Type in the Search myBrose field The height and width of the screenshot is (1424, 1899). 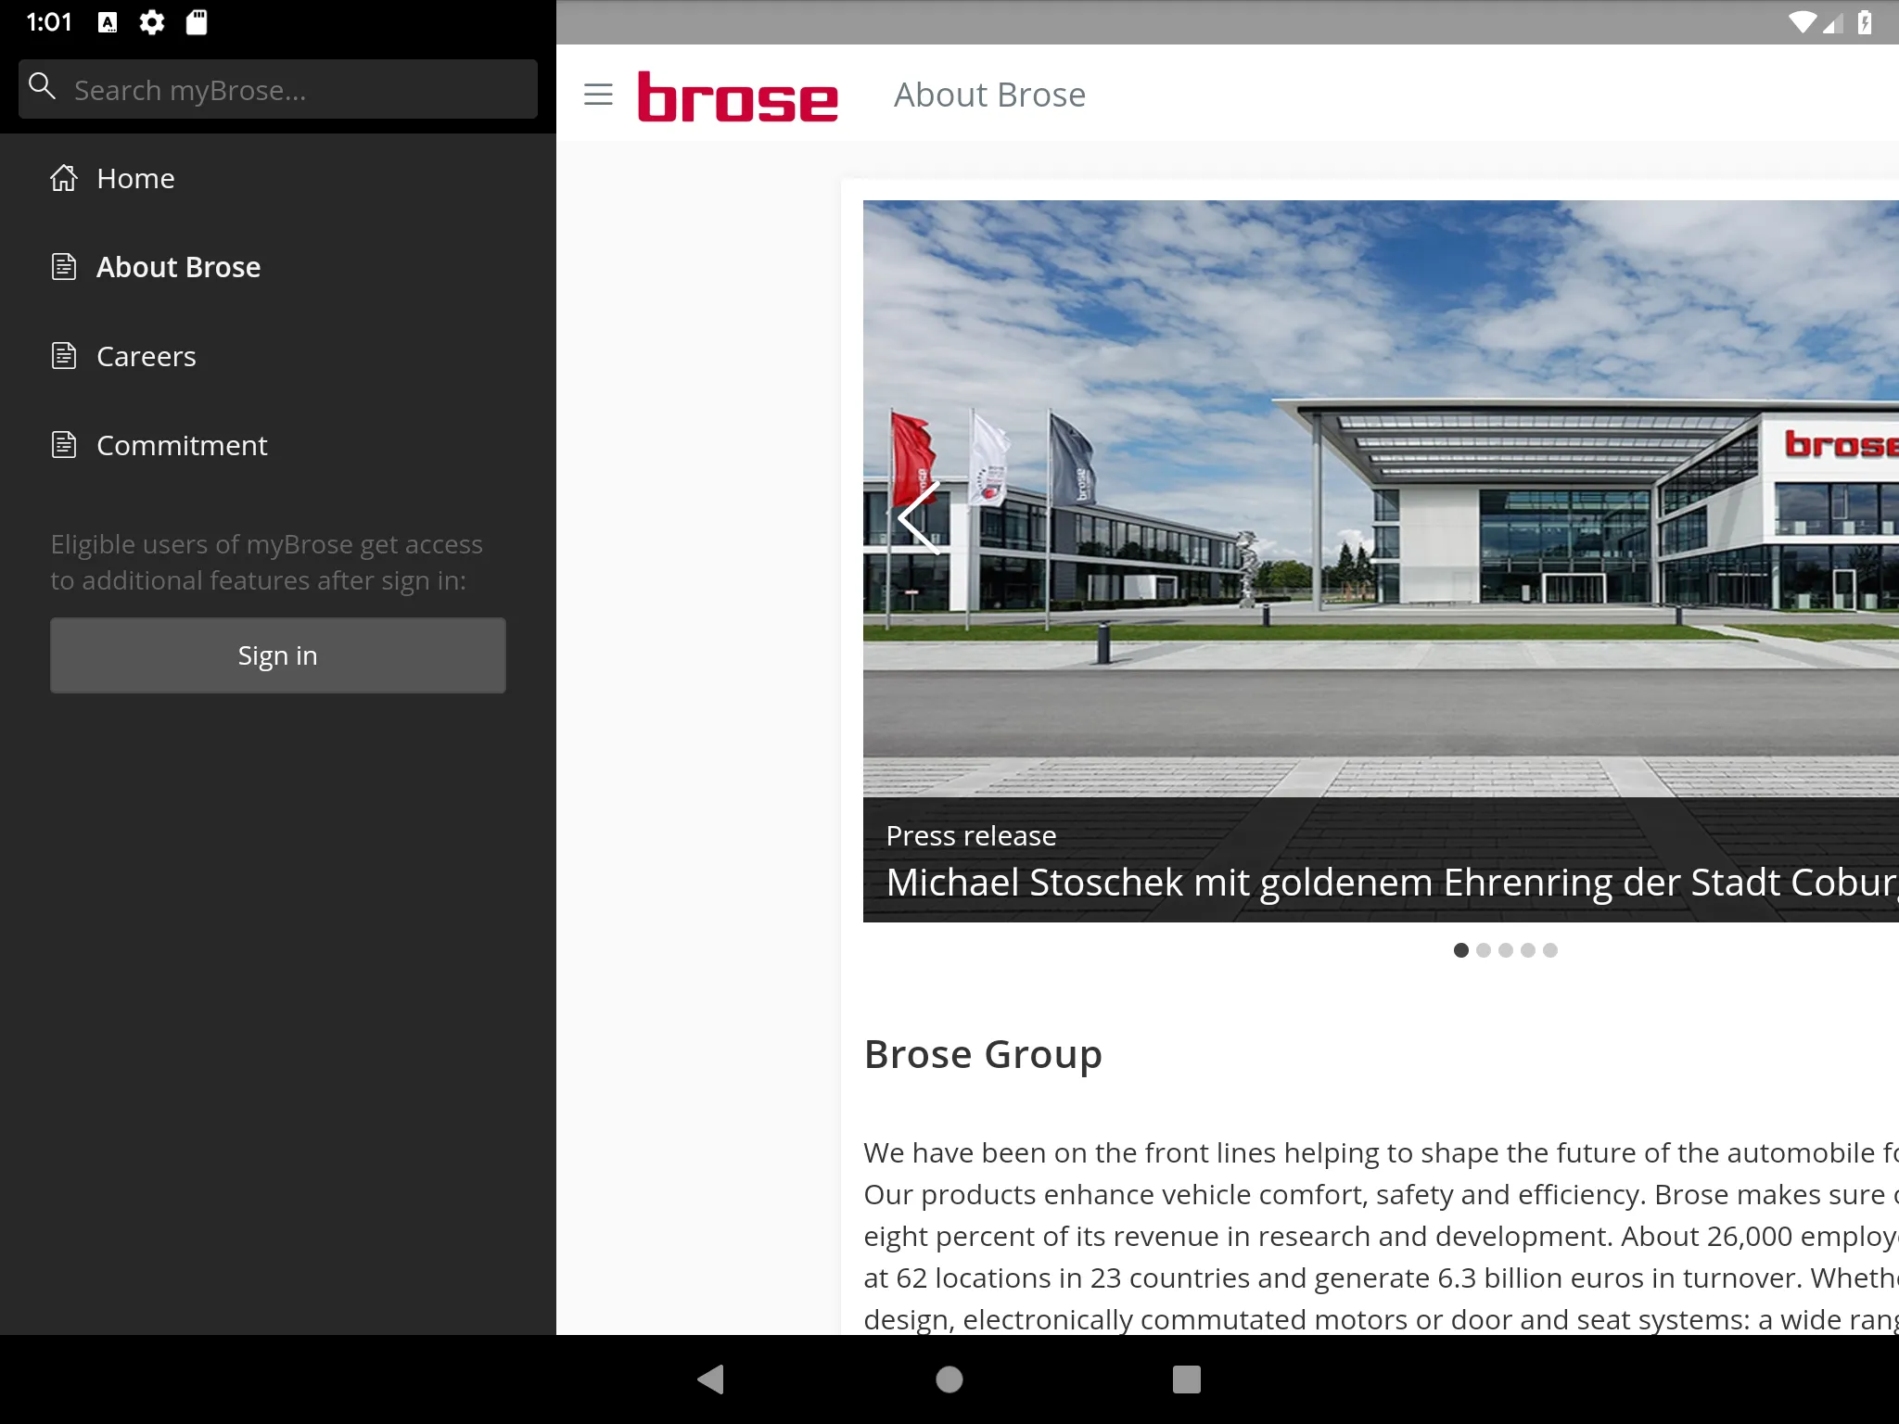[x=278, y=88]
